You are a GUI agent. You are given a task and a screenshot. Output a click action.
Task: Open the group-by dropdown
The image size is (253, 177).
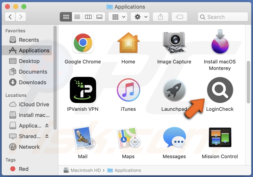[x=118, y=17]
